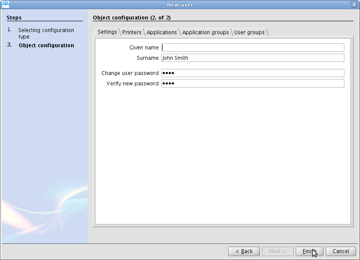Viewport: 360px width, 260px height.
Task: Click the Given name label
Action: (x=144, y=48)
